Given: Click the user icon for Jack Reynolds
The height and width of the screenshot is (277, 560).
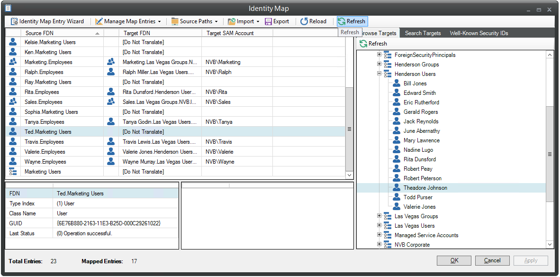Looking at the screenshot, I should tap(397, 121).
